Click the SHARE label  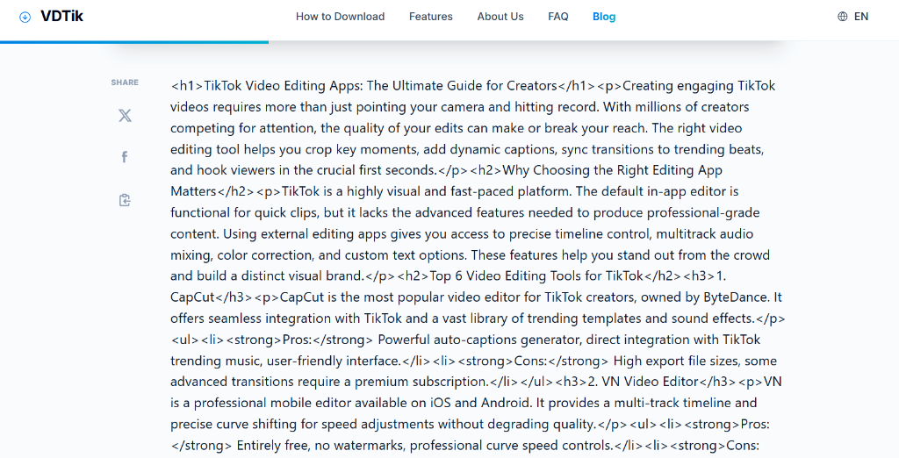click(125, 82)
